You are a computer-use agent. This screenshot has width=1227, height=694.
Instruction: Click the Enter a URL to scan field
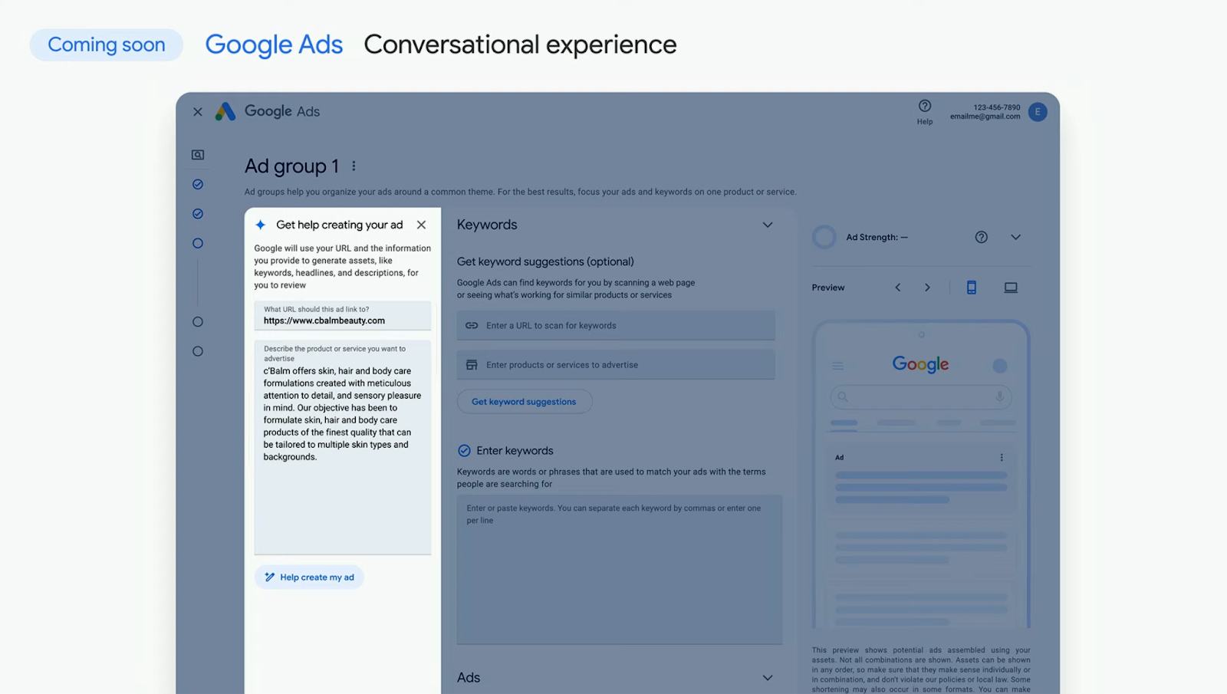(616, 325)
